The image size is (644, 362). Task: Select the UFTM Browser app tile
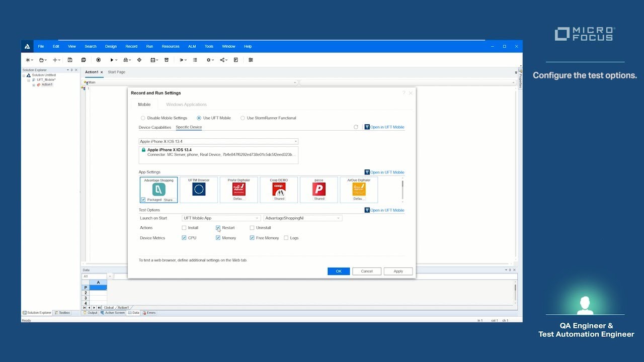[x=199, y=190]
